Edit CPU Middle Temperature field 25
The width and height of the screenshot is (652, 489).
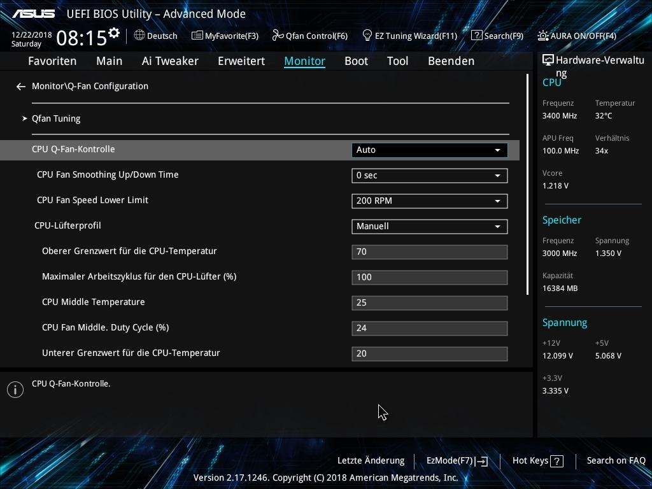point(430,302)
